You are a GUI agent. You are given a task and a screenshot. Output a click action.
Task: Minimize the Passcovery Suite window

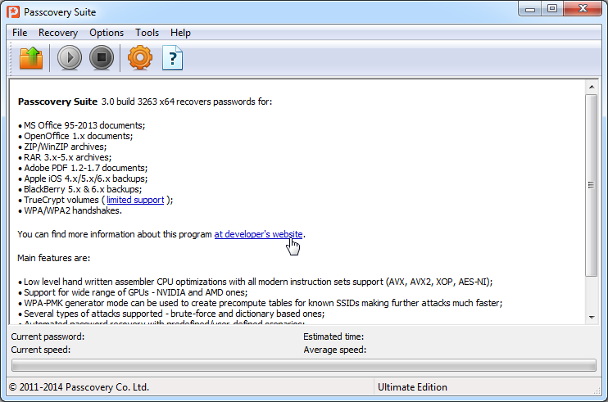click(530, 9)
